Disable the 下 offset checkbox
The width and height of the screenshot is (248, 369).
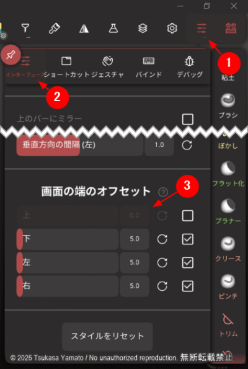[188, 239]
